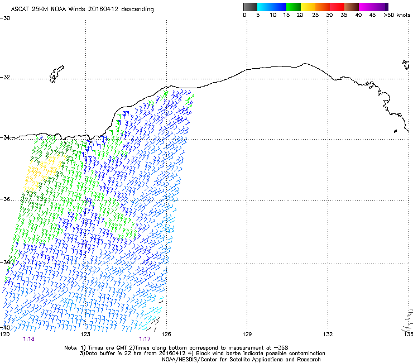Click the latitude label "-40"

(5, 327)
